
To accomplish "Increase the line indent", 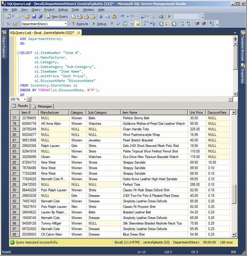I will [204, 24].
